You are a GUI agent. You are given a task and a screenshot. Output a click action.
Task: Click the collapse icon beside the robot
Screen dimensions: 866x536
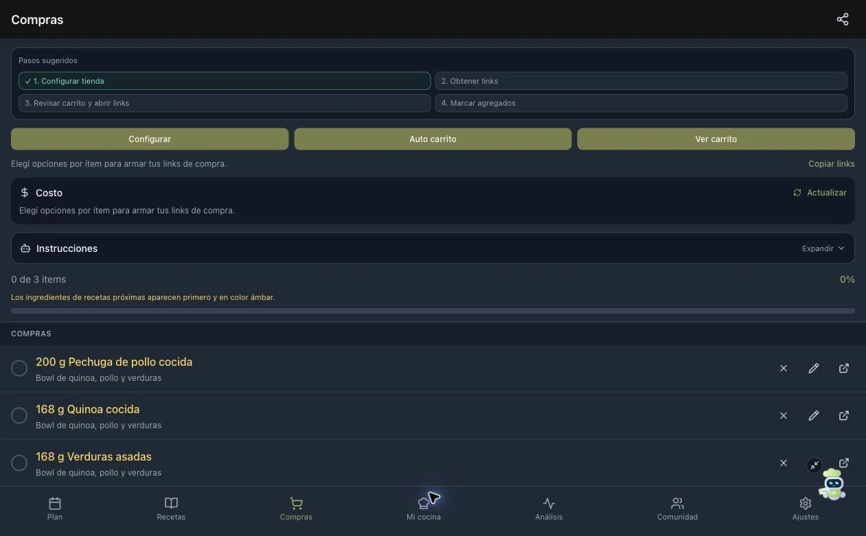tap(814, 465)
